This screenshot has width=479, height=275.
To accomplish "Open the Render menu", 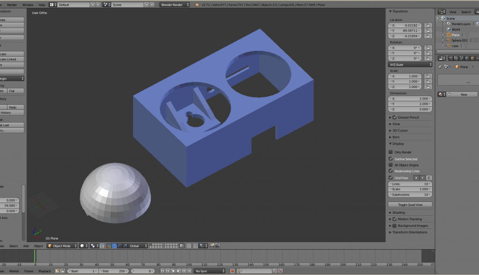I will tap(12, 5).
